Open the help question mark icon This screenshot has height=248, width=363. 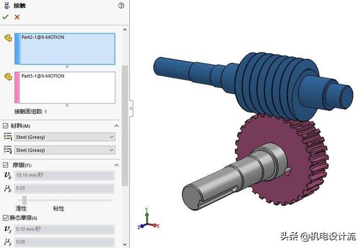(121, 6)
